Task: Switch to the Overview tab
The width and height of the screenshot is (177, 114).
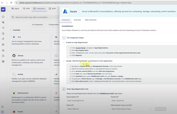Action: coord(77,20)
